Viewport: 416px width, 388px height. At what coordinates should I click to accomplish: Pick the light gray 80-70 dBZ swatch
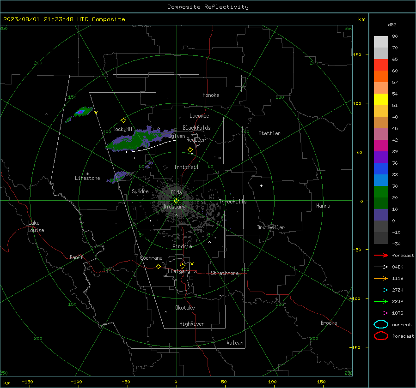[x=381, y=42]
